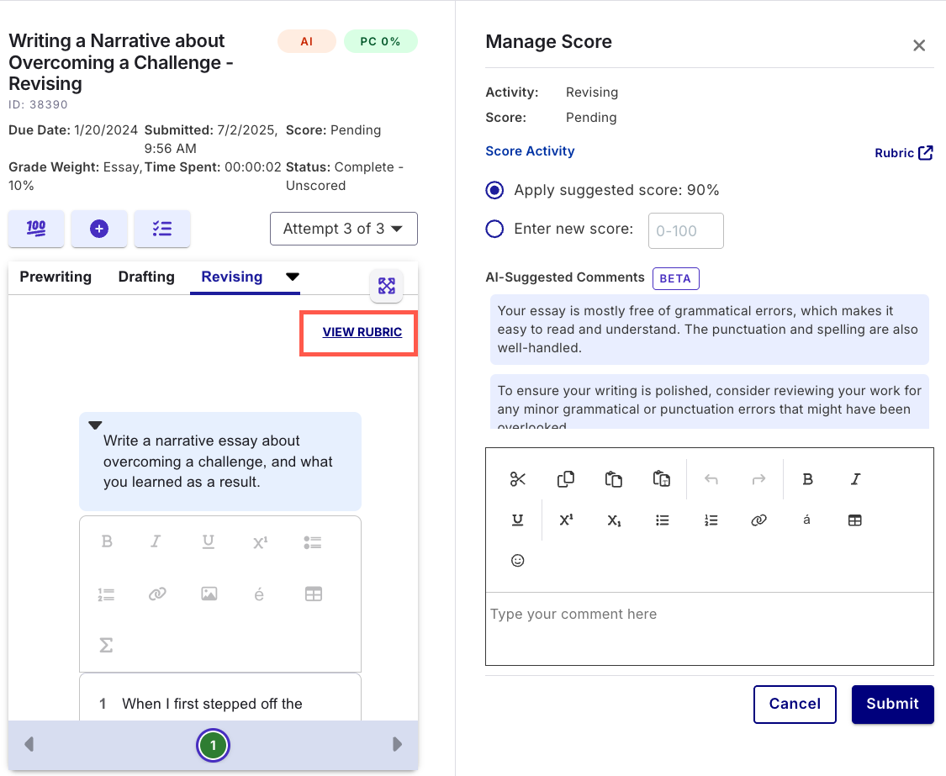Image resolution: width=946 pixels, height=776 pixels.
Task: Insert a table in the comment editor
Action: coord(855,520)
